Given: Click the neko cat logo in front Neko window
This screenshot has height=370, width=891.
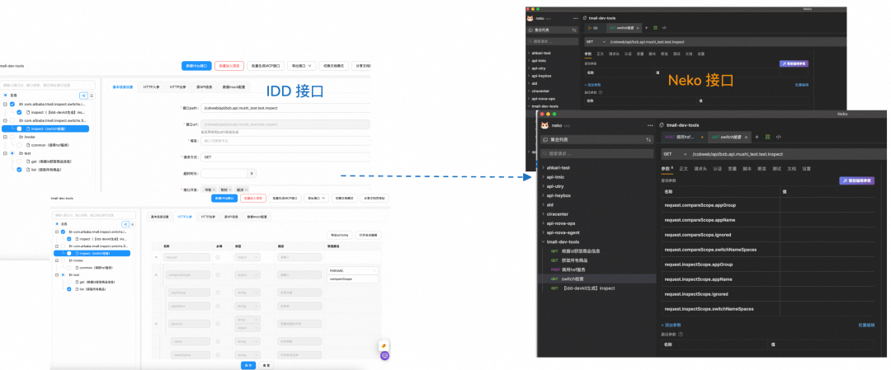Looking at the screenshot, I should tap(544, 125).
